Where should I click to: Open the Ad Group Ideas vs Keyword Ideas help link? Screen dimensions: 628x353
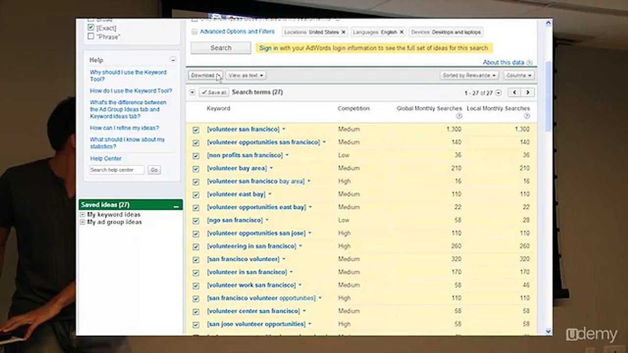[128, 109]
